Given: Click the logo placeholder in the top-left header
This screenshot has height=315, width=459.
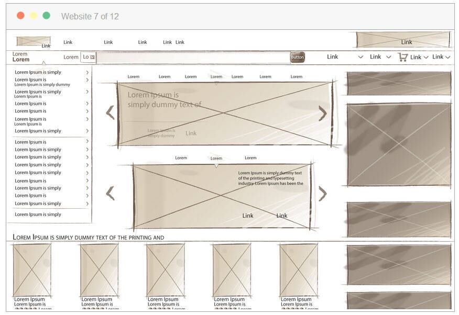Looking at the screenshot, I should 33,41.
